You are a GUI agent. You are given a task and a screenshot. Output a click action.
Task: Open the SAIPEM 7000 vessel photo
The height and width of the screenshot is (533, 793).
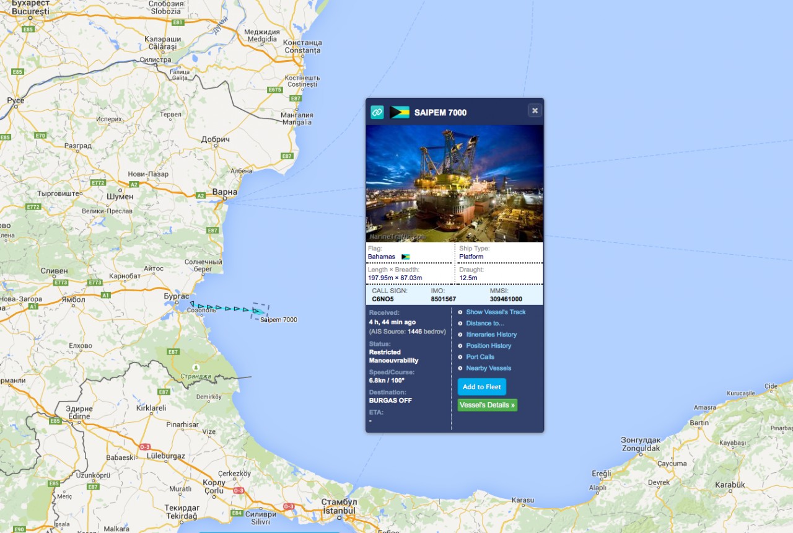tap(455, 183)
